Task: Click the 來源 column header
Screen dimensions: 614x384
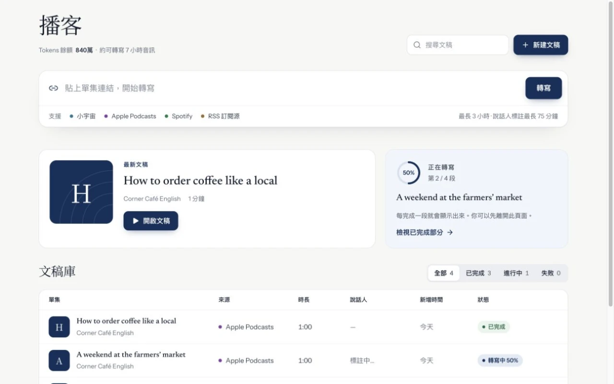Action: pyautogui.click(x=224, y=300)
